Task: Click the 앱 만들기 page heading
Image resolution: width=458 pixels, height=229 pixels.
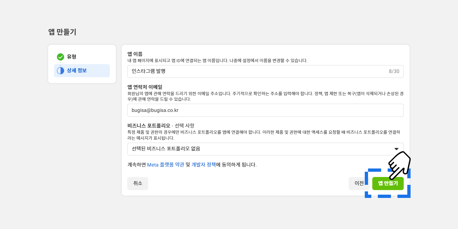Action: coord(62,32)
